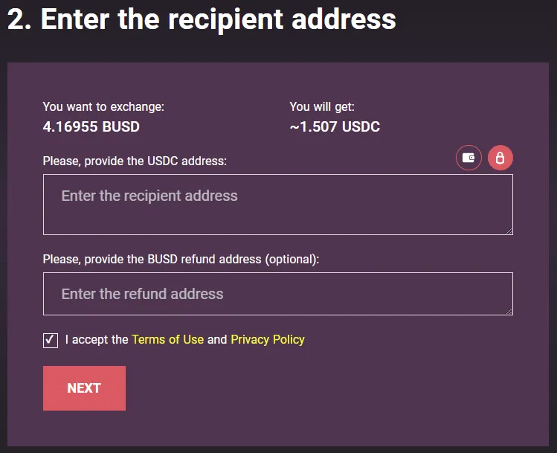Click the 'Enter the recipient address' placeholder text
557x453 pixels.
[x=149, y=196]
